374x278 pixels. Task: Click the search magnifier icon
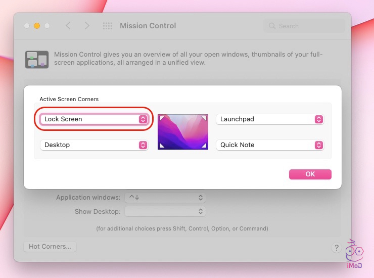point(272,26)
